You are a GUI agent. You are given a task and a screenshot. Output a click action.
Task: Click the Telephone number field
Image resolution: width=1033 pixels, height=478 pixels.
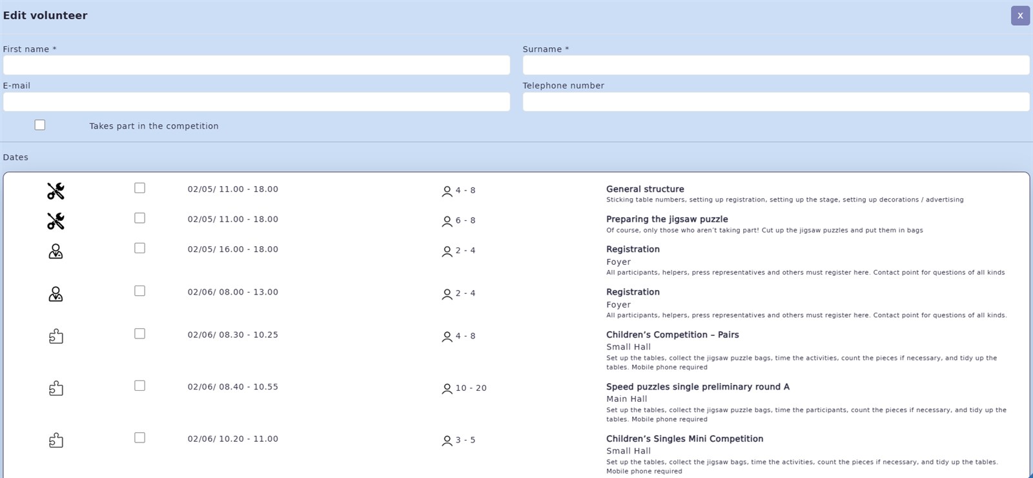tap(776, 102)
